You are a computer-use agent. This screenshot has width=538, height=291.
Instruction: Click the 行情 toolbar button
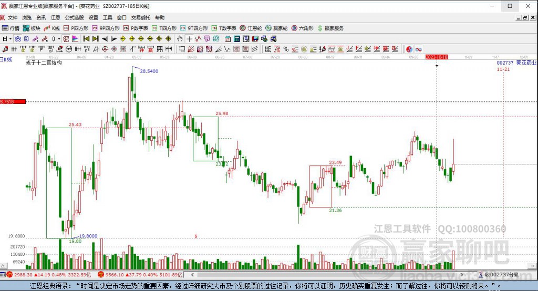pos(11,28)
